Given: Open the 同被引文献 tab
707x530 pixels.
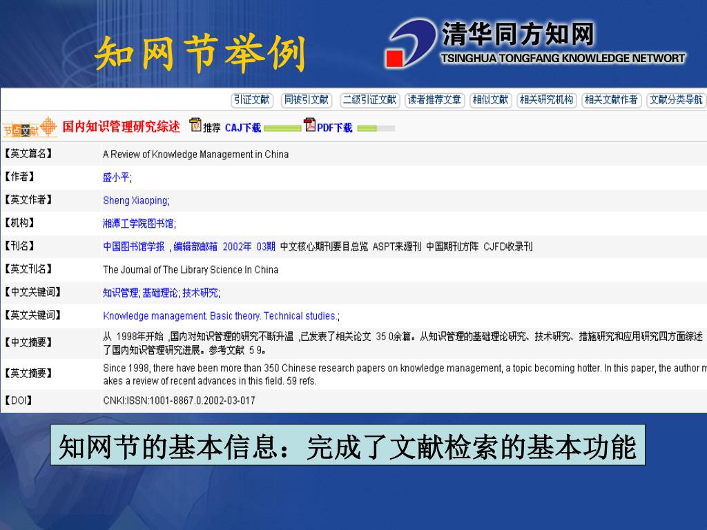Looking at the screenshot, I should click(307, 99).
